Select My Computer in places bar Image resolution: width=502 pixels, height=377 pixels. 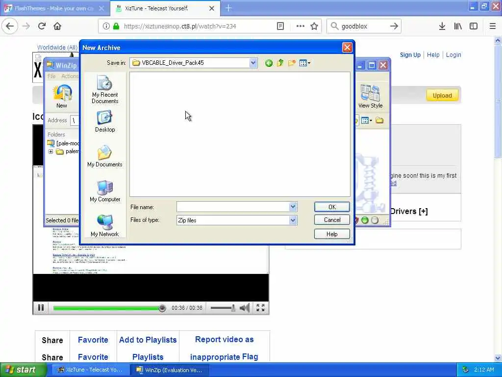(105, 191)
